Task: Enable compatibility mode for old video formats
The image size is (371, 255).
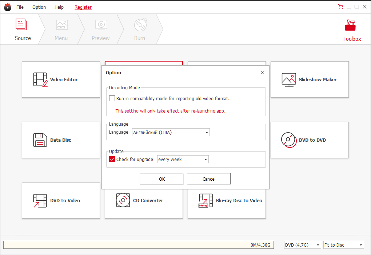Action: (x=112, y=98)
